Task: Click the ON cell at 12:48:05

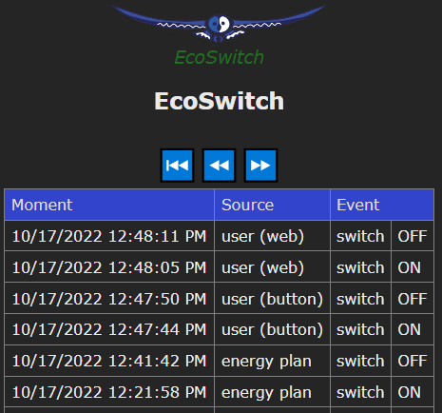Action: (413, 267)
